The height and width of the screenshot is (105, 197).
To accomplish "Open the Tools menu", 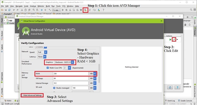I will [x=58, y=6].
